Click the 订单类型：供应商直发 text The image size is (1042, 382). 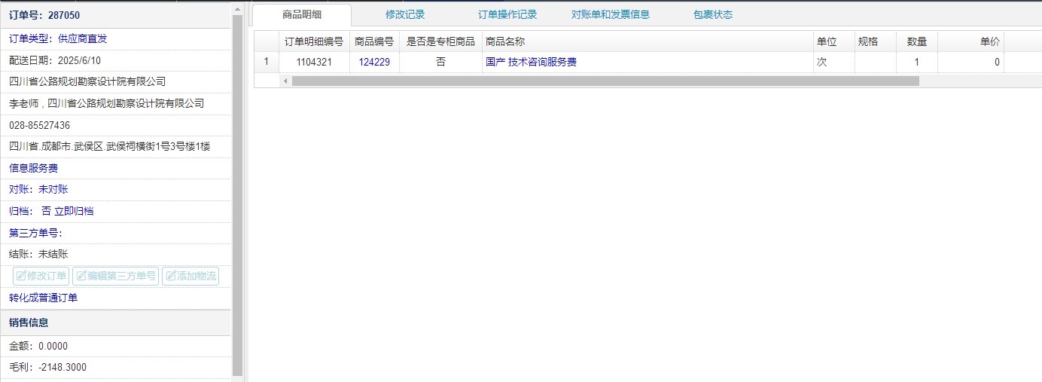tap(58, 38)
